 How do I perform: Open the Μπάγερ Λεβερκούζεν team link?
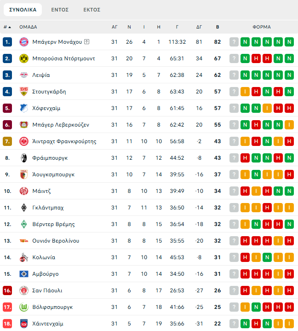point(61,125)
